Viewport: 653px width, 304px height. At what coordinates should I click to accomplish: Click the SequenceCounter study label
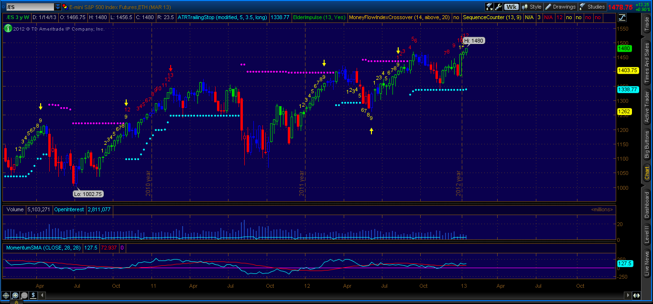pos(492,18)
